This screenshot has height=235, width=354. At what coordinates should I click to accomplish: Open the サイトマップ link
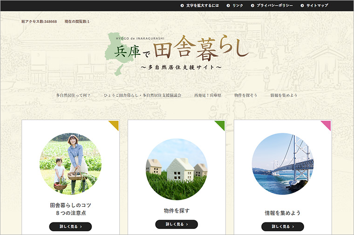pos(317,6)
